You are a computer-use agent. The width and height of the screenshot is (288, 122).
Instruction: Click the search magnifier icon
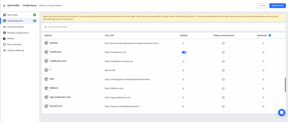pyautogui.click(x=46, y=27)
